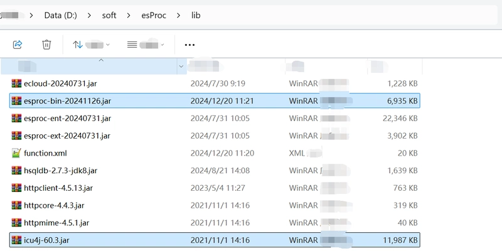Image resolution: width=502 pixels, height=251 pixels.
Task: Click the size value 1,228 KB
Action: coord(402,83)
